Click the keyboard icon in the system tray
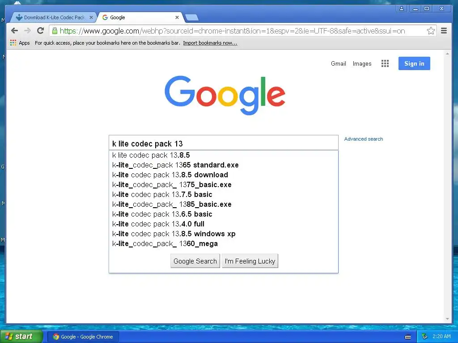 408,337
